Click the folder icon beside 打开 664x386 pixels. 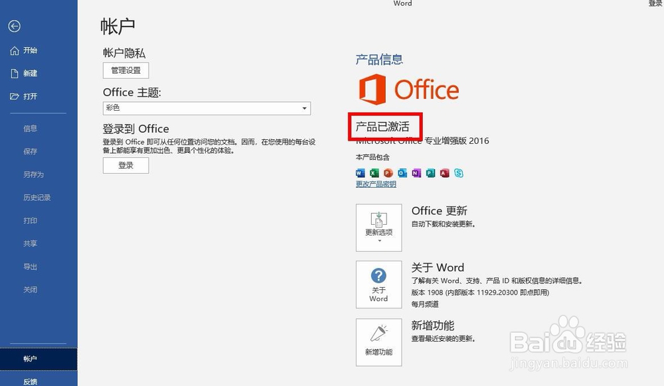click(15, 96)
